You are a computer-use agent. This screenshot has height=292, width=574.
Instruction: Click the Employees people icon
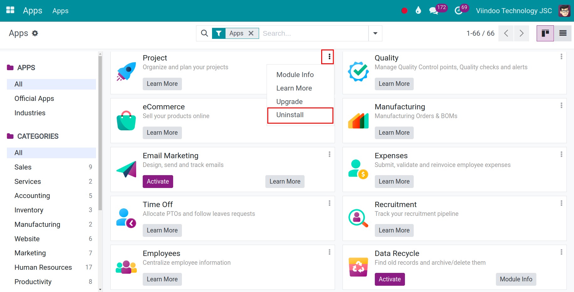(x=126, y=267)
